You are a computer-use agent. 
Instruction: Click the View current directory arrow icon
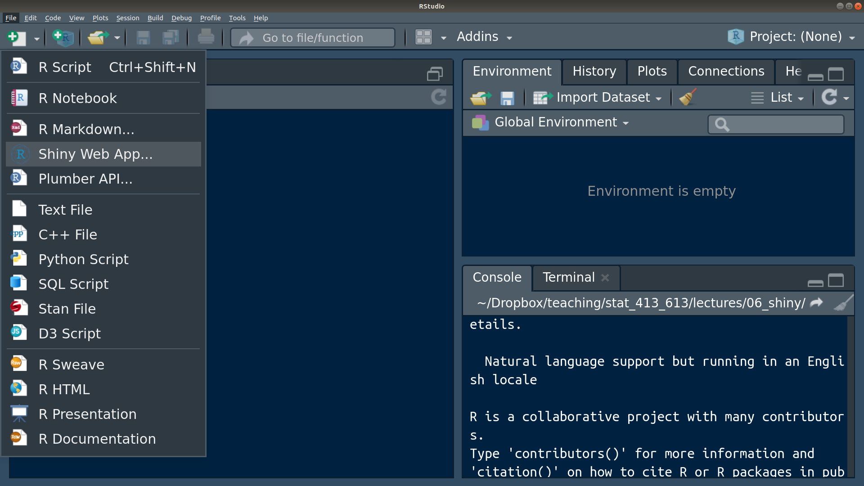click(816, 303)
